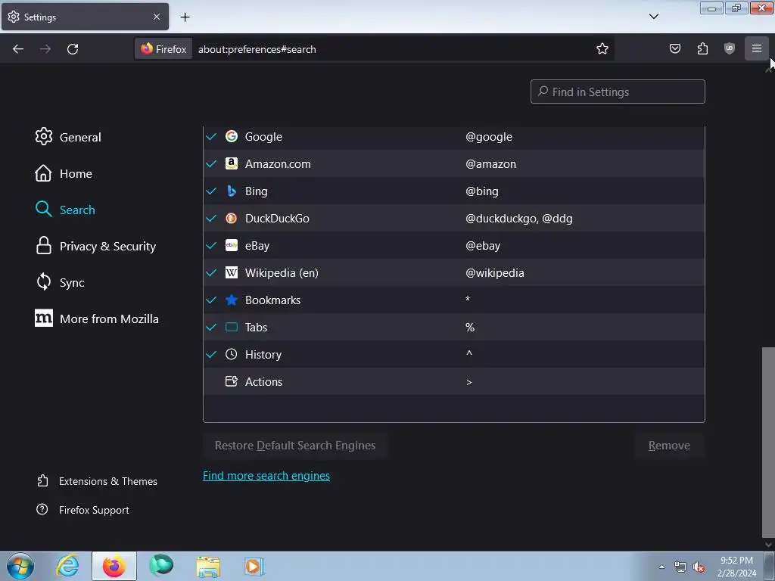The height and width of the screenshot is (581, 775).
Task: Select the @wikipedia keyword cell
Action: 495,272
